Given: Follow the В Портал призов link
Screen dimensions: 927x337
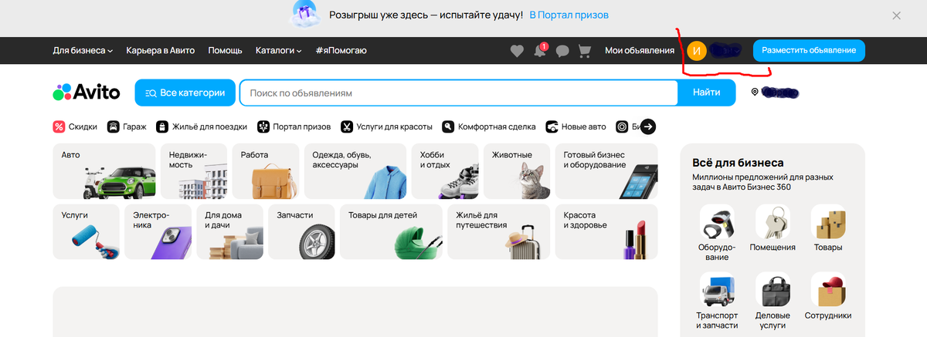Looking at the screenshot, I should click(x=569, y=15).
